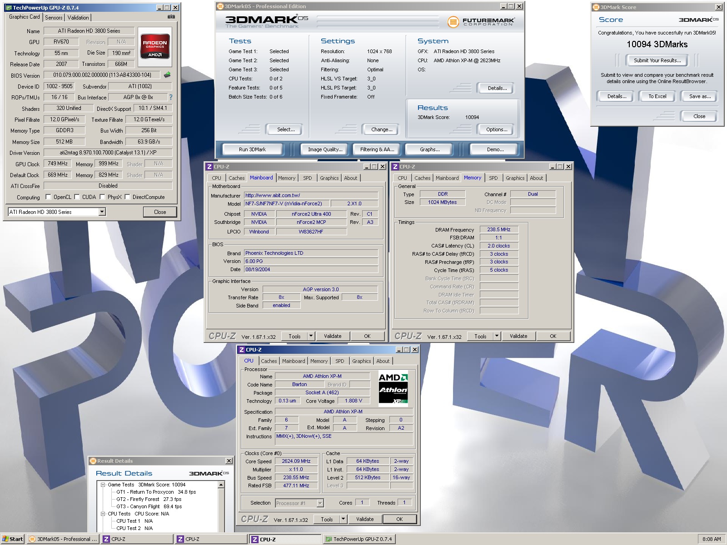Enable the OpenCL checkbox
This screenshot has height=545, width=727.
pyautogui.click(x=49, y=197)
